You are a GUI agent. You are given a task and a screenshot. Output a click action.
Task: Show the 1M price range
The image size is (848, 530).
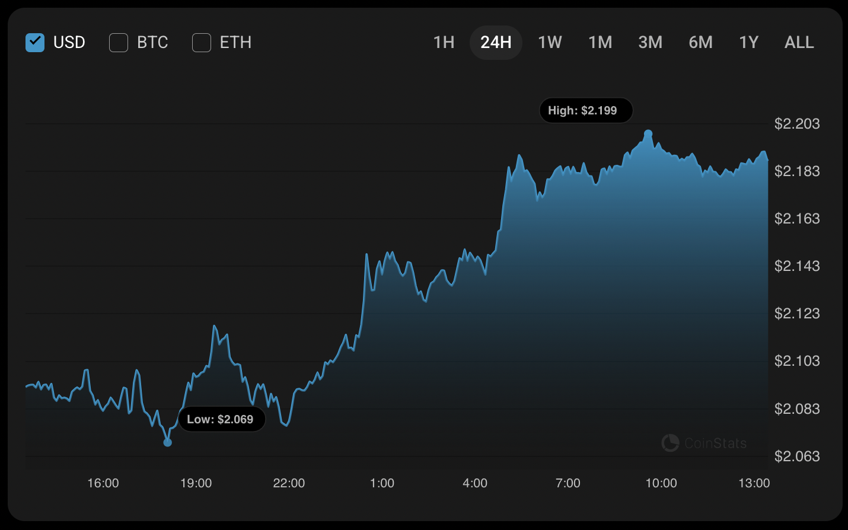coord(600,43)
